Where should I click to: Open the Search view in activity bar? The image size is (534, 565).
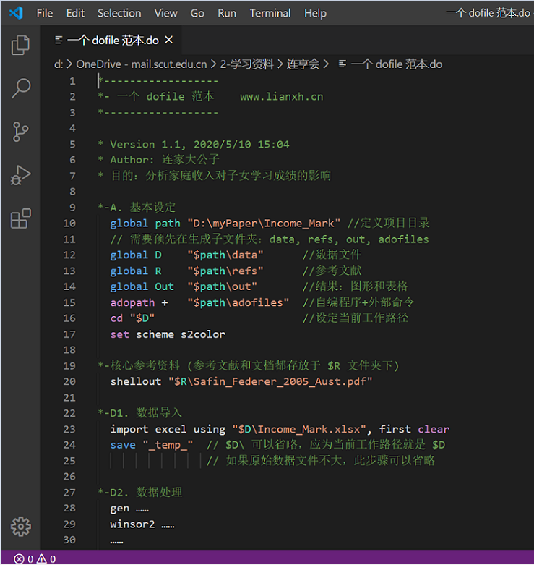point(20,88)
